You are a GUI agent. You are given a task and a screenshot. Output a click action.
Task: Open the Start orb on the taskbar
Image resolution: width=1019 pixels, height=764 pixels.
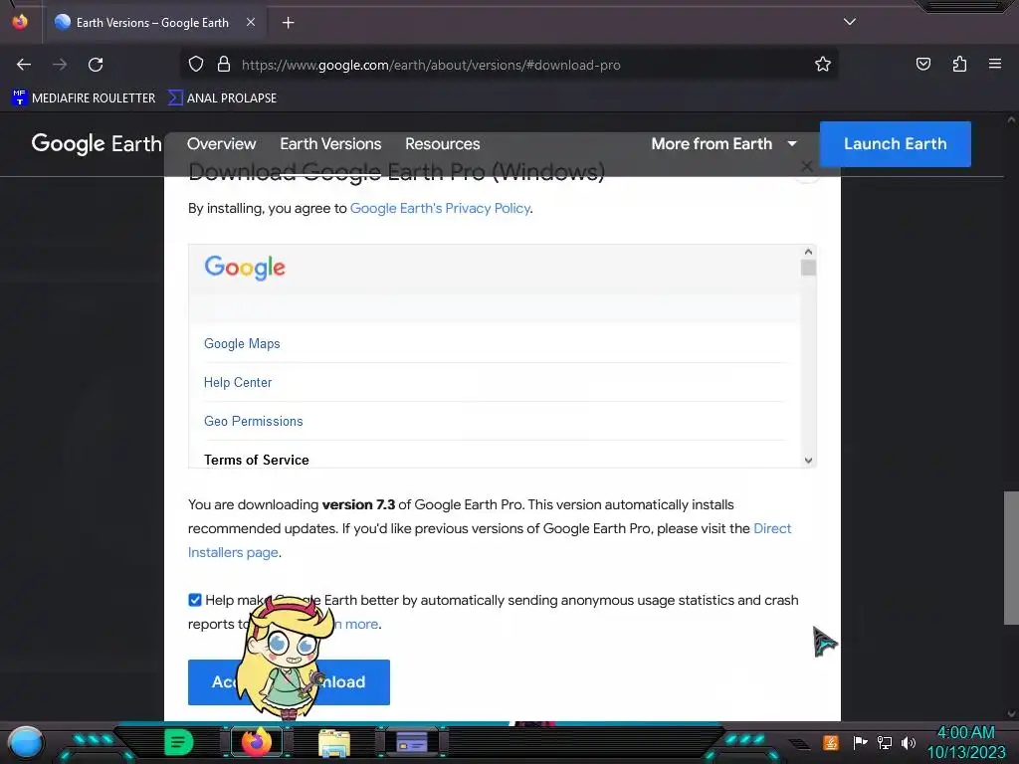coord(26,742)
